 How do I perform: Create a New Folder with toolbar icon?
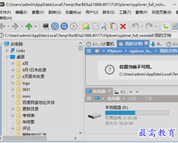pos(86,26)
